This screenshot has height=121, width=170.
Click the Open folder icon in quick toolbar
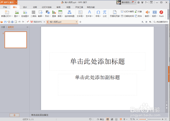click(2, 22)
